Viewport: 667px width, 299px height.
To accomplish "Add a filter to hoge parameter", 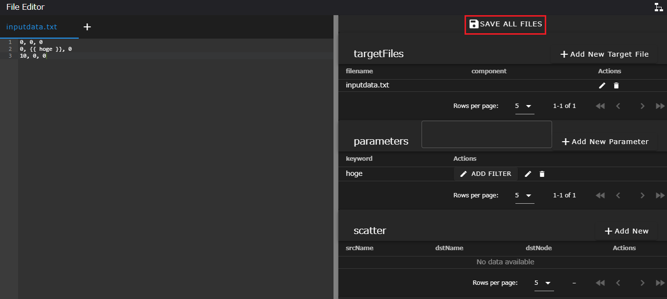I will click(486, 174).
